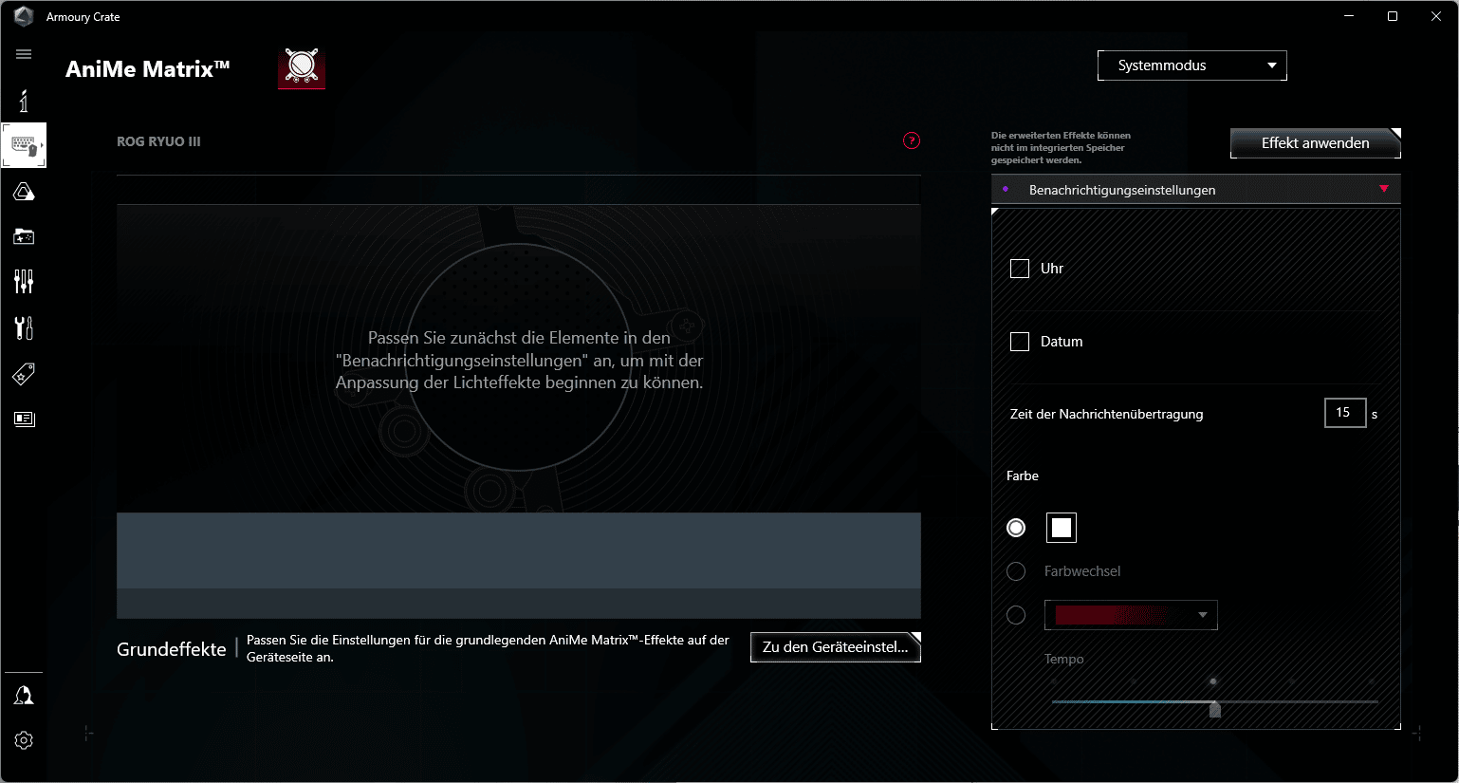Screen dimensions: 1459x783
Task: Open the Scenario Profiles sliders icon
Action: pyautogui.click(x=24, y=281)
